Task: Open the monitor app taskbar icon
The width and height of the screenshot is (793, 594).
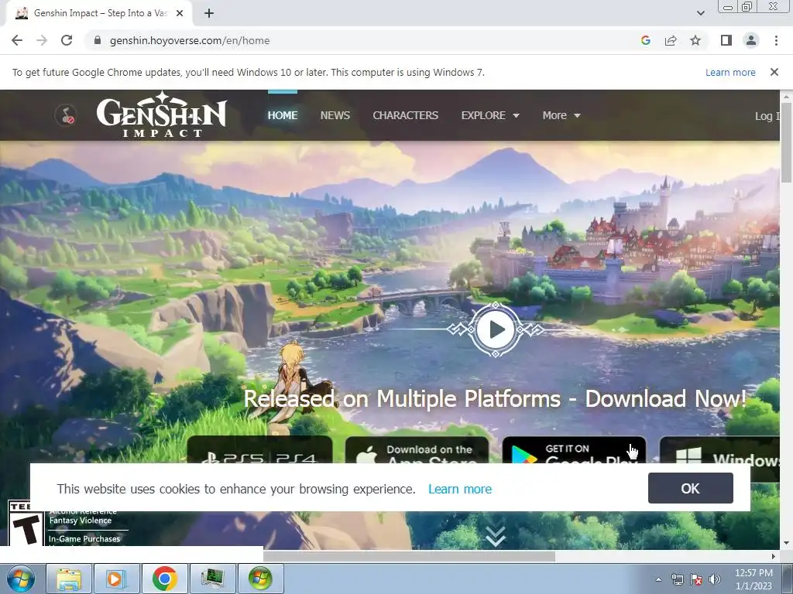Action: 213,579
